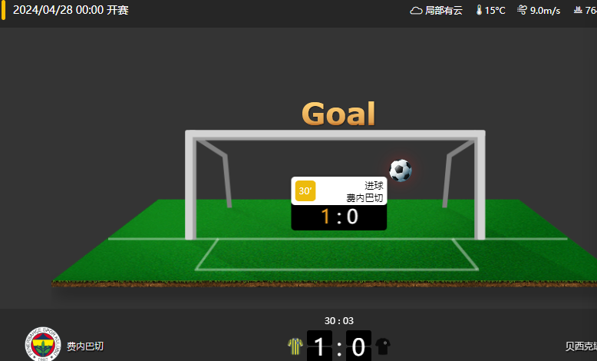Image resolution: width=597 pixels, height=361 pixels.
Task: Click the black away jersey icon
Action: pos(383,346)
